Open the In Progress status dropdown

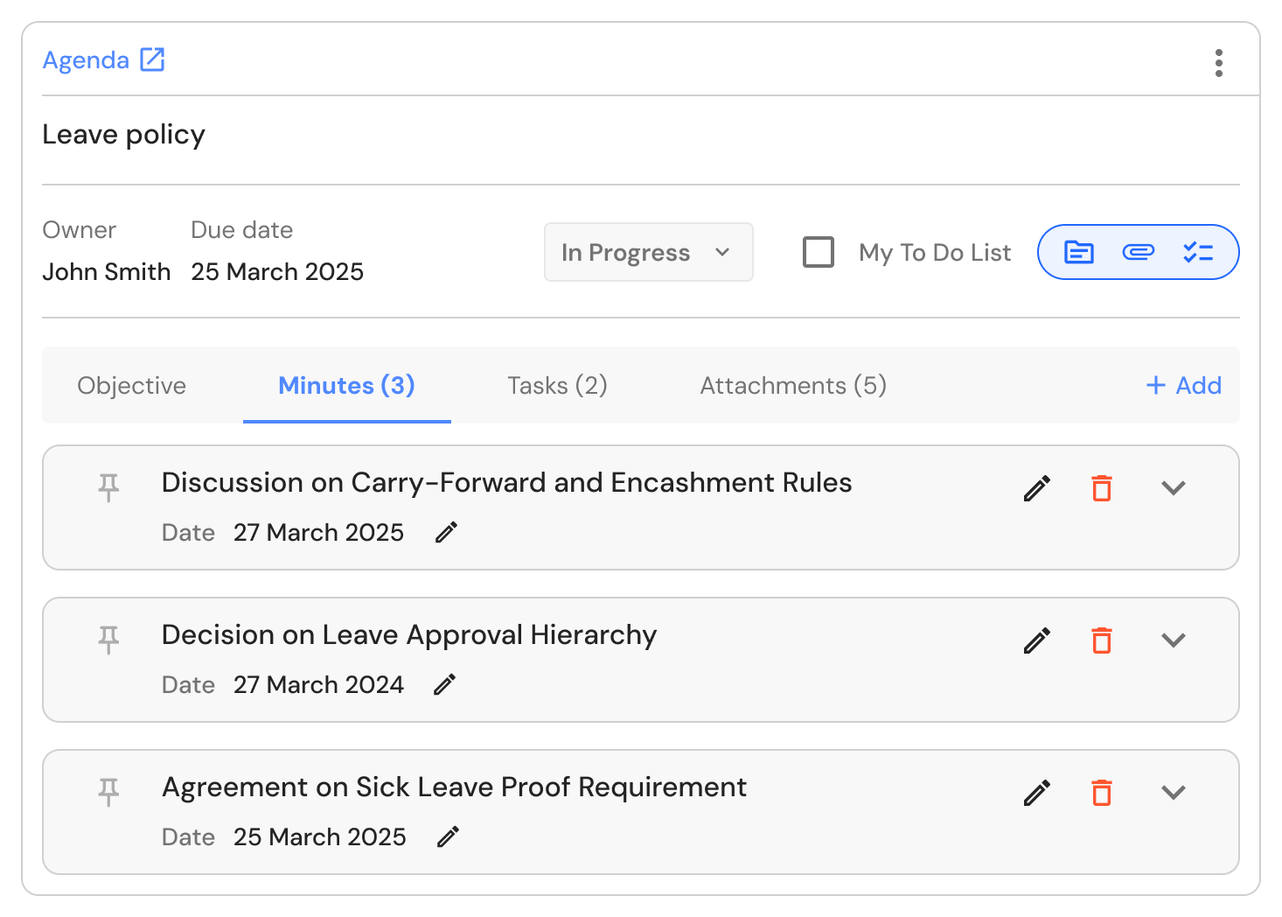648,252
